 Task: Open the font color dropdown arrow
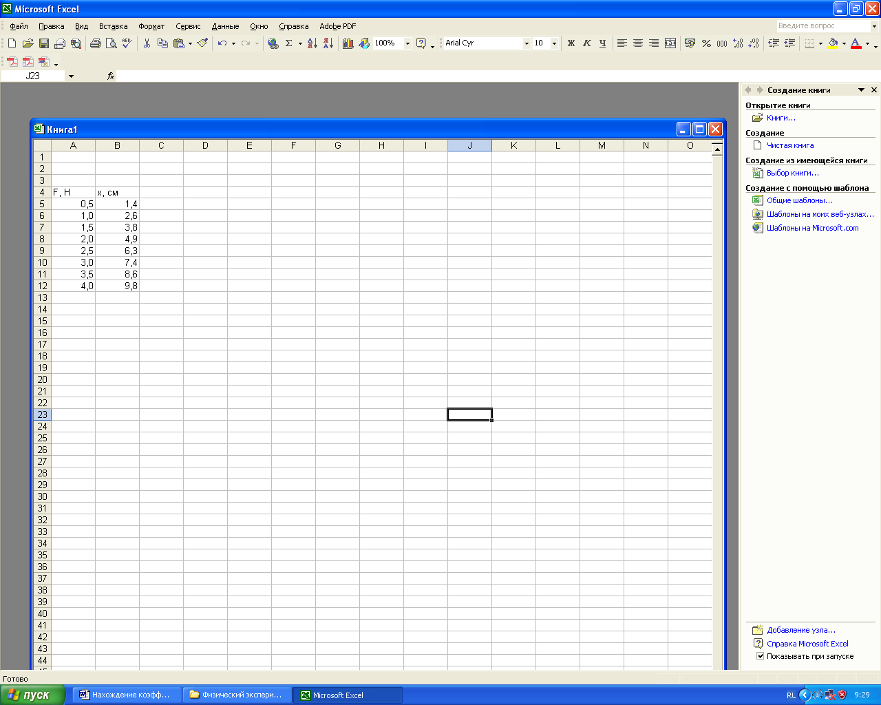(867, 43)
